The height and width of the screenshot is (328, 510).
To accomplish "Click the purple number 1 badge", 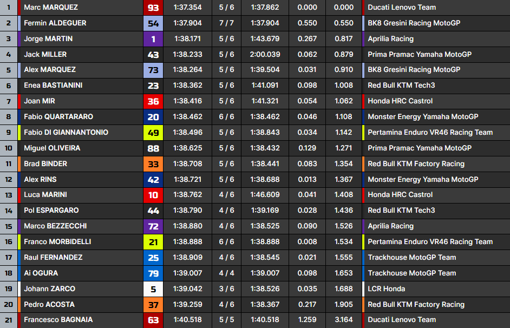I will (153, 39).
